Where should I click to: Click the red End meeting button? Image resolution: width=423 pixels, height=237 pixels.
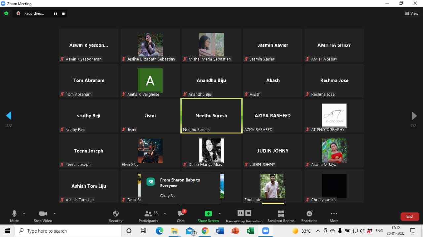pyautogui.click(x=409, y=216)
